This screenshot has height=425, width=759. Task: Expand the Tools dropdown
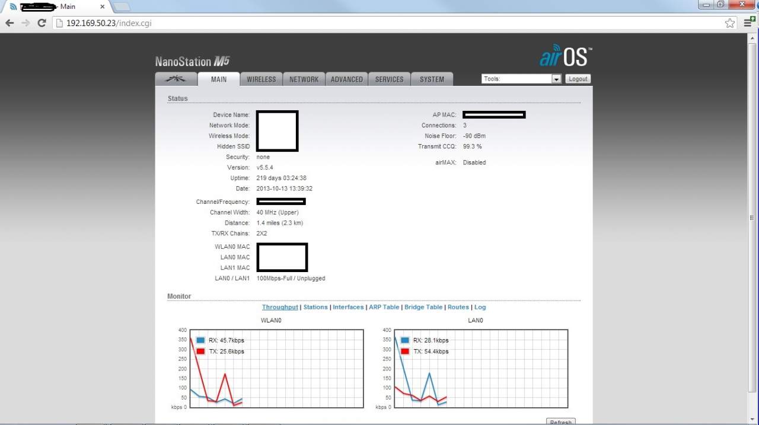[x=521, y=79]
